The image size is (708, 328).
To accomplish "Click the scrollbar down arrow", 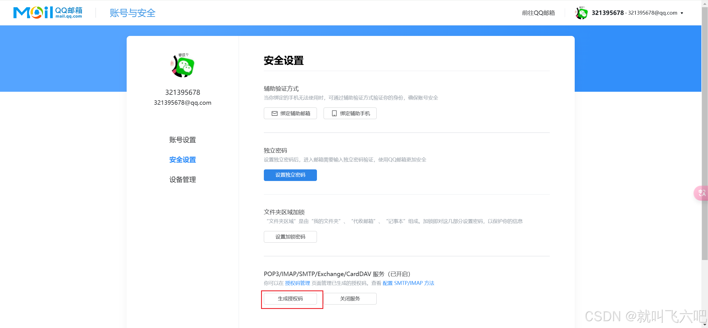I will pos(704,325).
